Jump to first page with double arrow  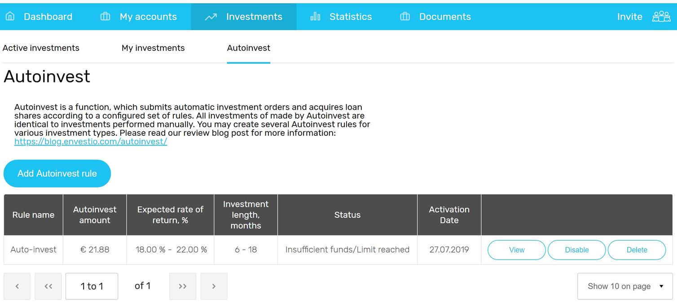tap(48, 286)
